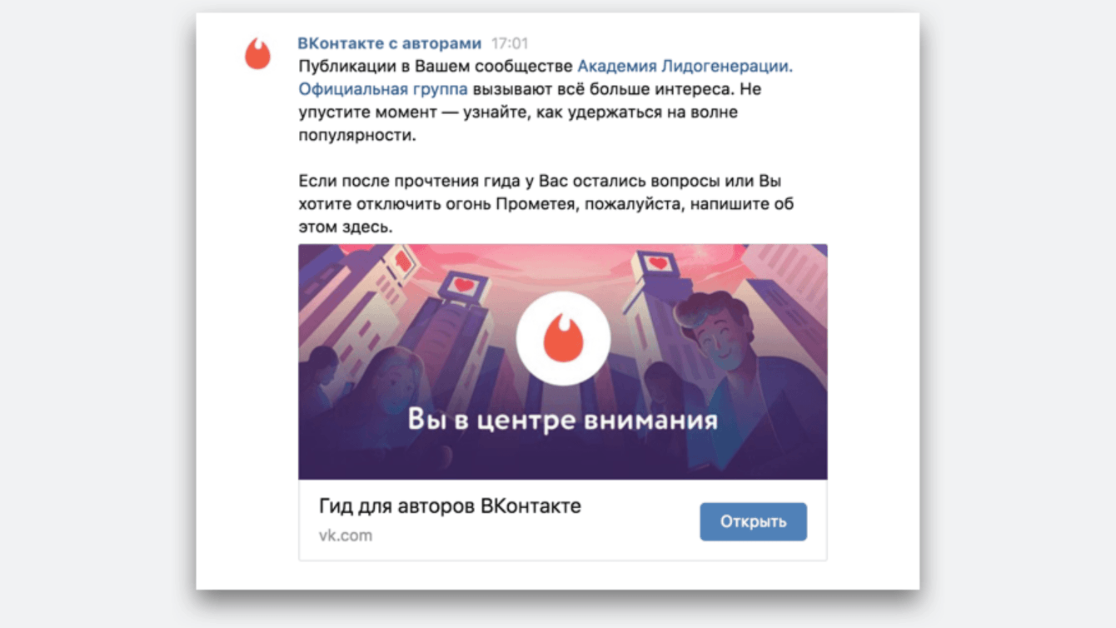Click the heart sign on the center-left tower
The height and width of the screenshot is (628, 1116).
[464, 286]
